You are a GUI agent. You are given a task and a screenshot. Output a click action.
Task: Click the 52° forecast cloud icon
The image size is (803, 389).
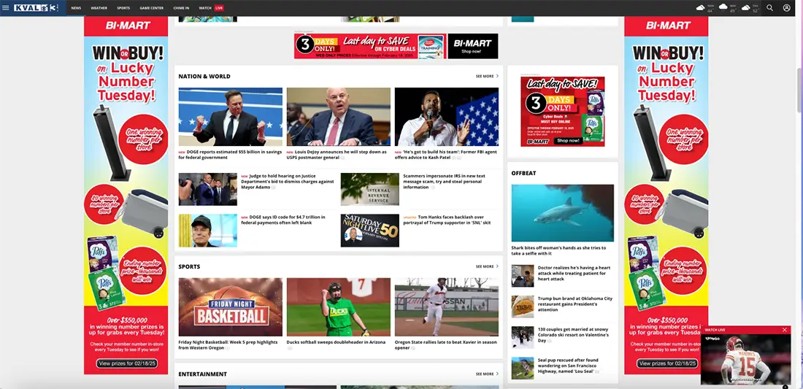(745, 8)
